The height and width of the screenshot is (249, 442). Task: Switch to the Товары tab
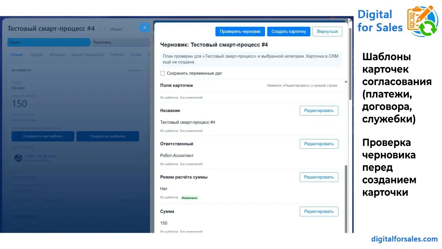(36, 55)
